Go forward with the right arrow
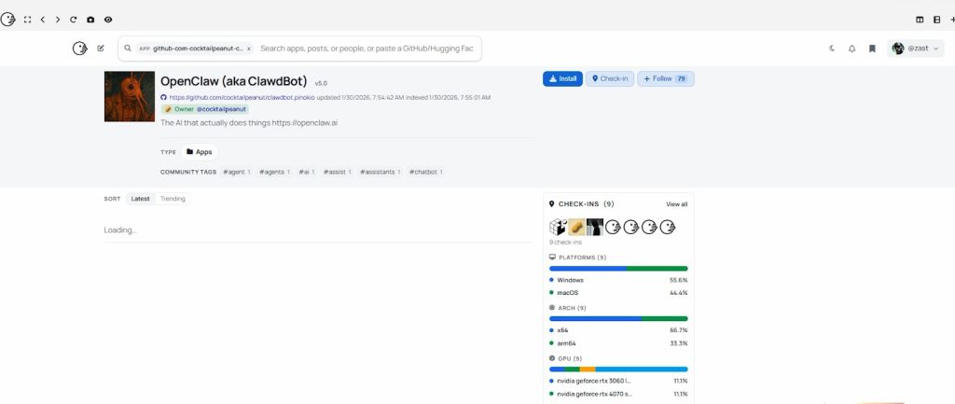 (x=58, y=20)
